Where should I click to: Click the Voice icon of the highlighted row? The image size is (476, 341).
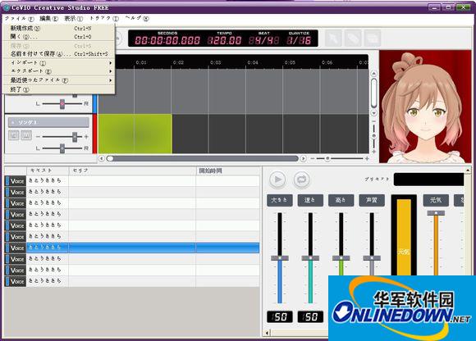tap(15, 248)
